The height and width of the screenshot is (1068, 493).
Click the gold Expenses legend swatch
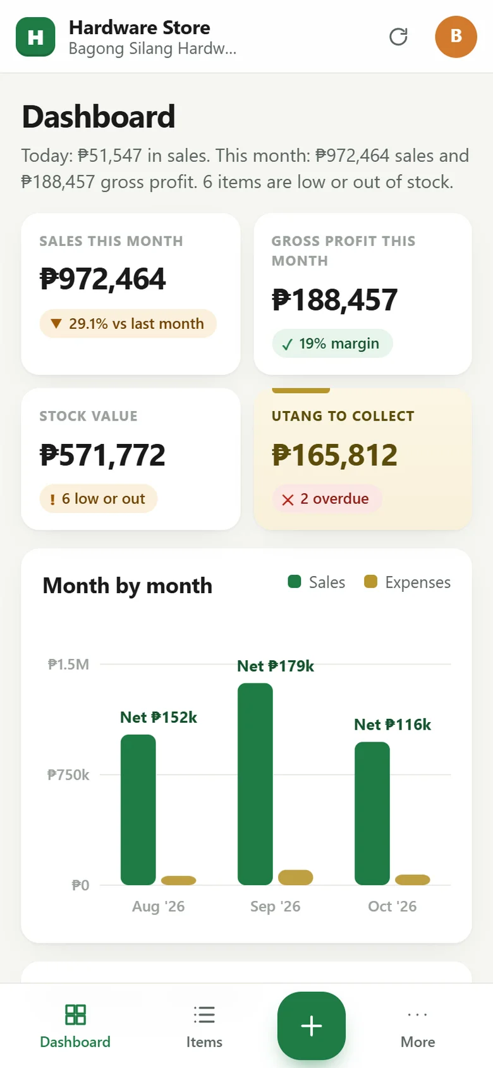(371, 581)
